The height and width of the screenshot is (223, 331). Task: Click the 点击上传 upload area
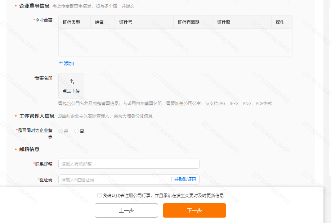click(x=71, y=86)
